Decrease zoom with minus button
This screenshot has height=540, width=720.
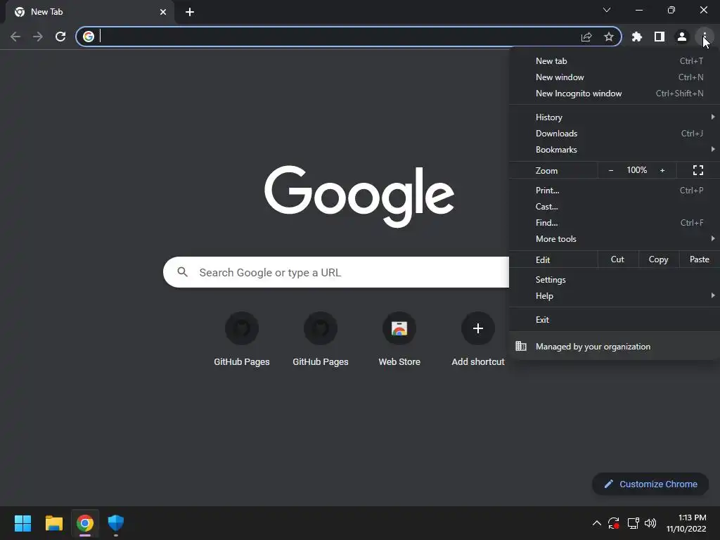[611, 170]
